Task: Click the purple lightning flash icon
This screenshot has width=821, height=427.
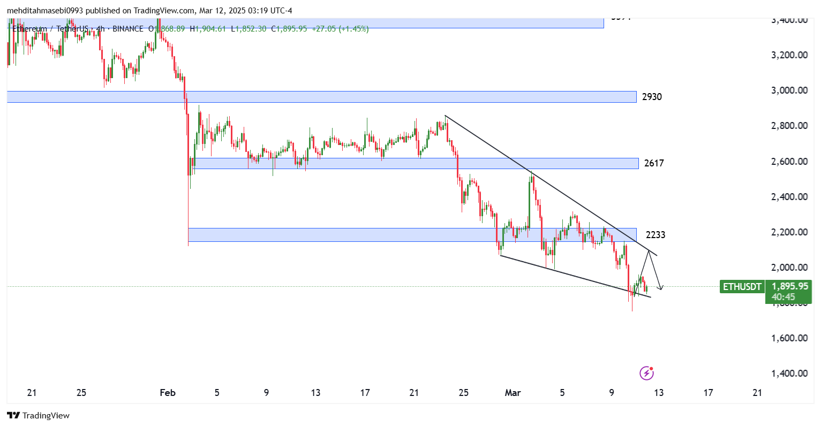Action: (646, 373)
